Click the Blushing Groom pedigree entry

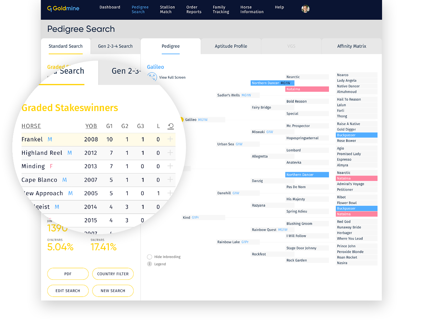pyautogui.click(x=307, y=224)
